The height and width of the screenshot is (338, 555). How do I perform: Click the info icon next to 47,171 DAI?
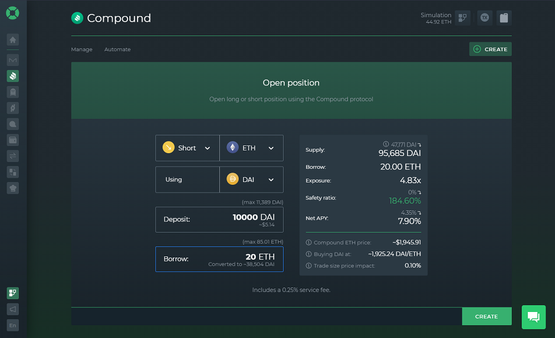pos(386,144)
